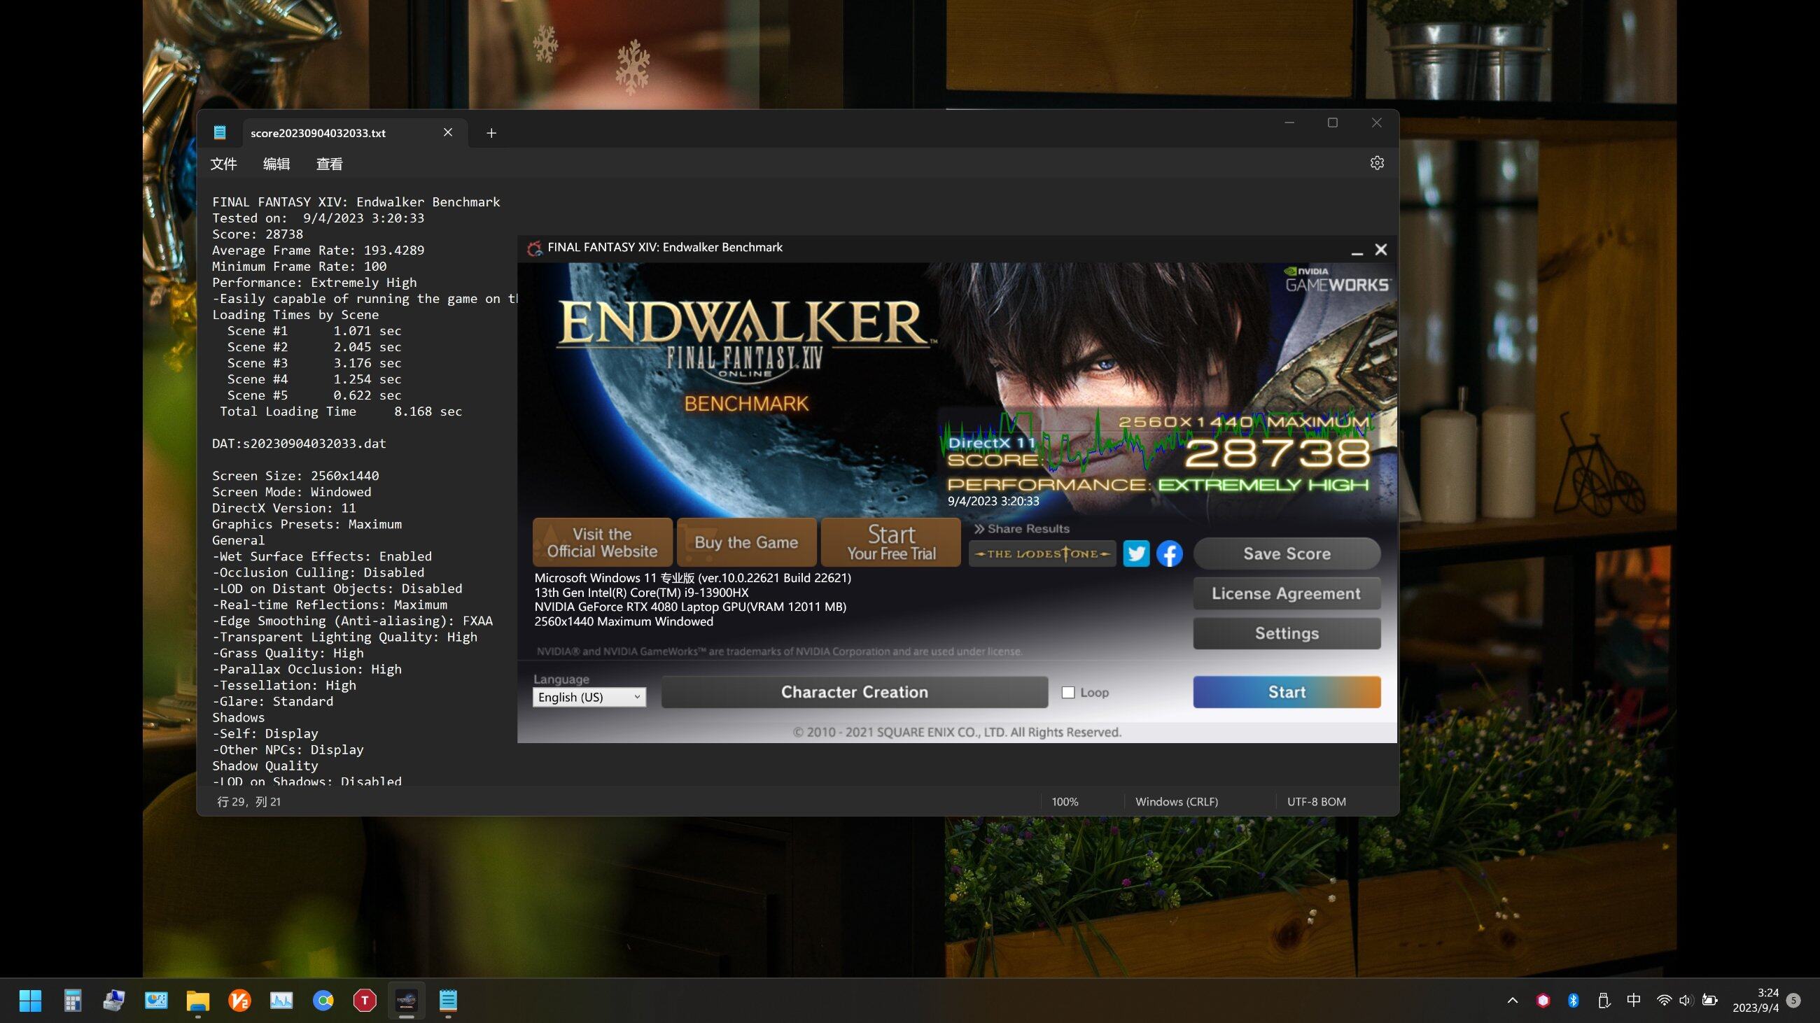The height and width of the screenshot is (1023, 1820).
Task: Click 'Screen Size: 2560x1440' line
Action: pyautogui.click(x=295, y=476)
